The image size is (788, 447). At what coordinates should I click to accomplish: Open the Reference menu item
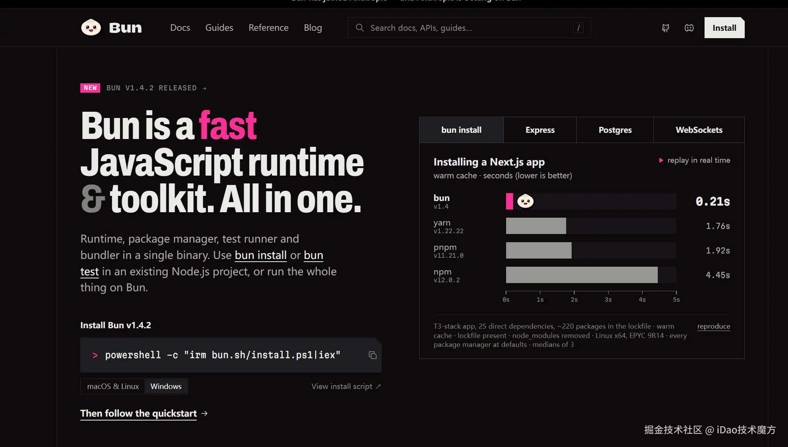point(269,28)
